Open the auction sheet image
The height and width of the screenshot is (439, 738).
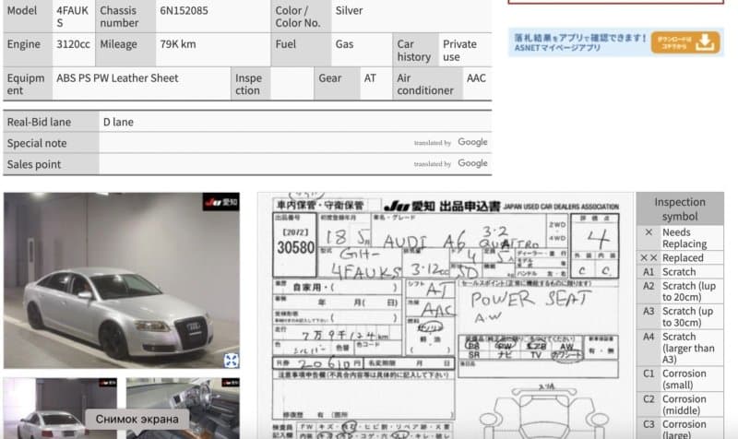446,315
